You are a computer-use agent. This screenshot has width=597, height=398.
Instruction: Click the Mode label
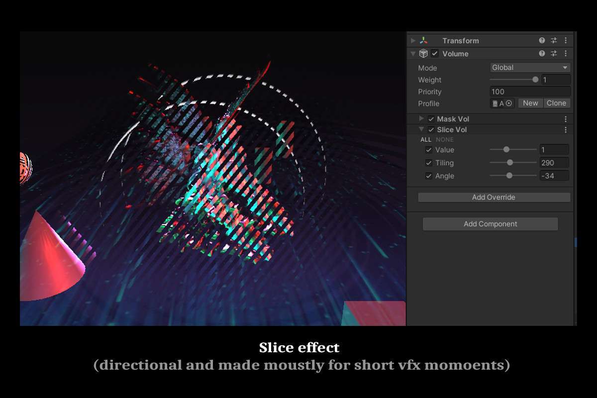pyautogui.click(x=427, y=68)
